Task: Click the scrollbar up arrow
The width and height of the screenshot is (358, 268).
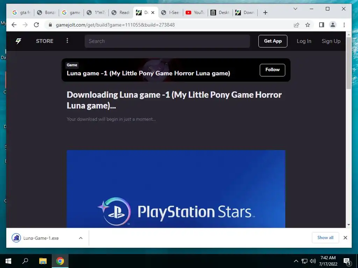Action: tap(349, 35)
